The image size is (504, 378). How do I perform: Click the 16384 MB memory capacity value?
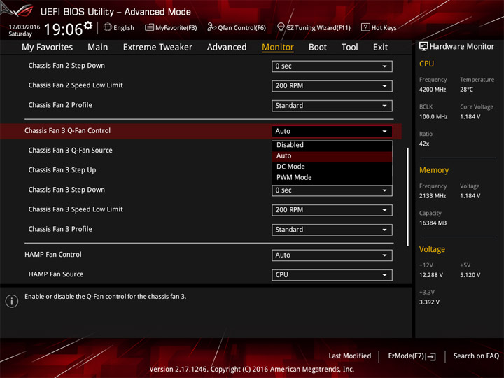433,223
